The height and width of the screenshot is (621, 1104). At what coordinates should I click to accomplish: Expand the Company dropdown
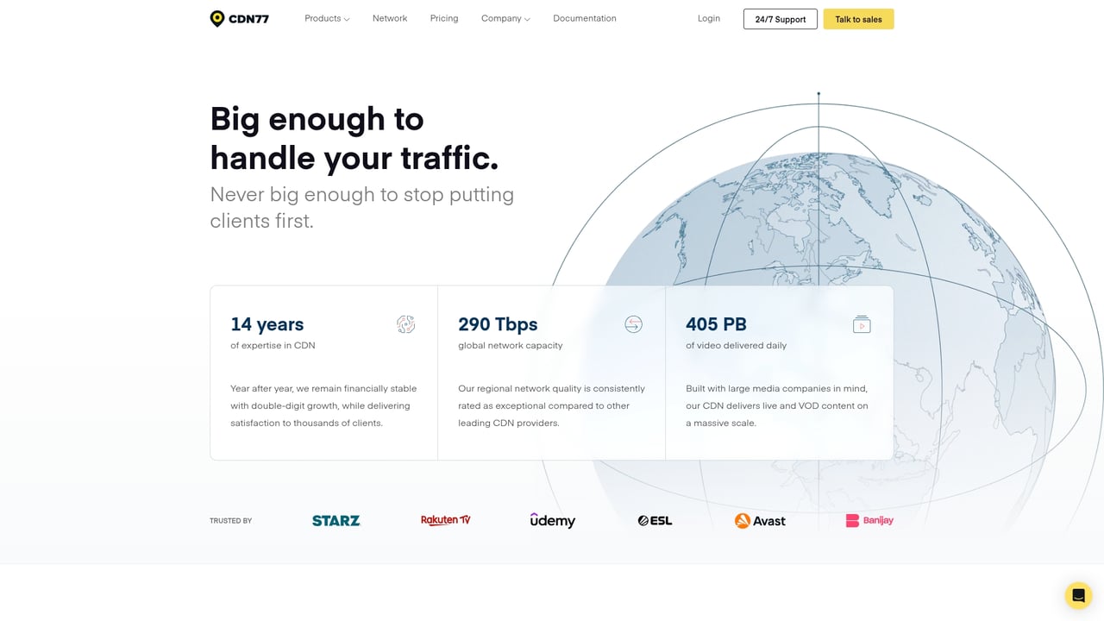point(505,18)
